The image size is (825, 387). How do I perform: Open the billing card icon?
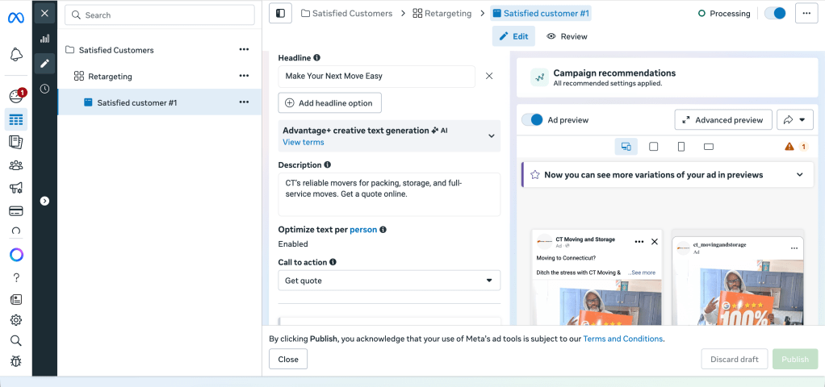15,210
